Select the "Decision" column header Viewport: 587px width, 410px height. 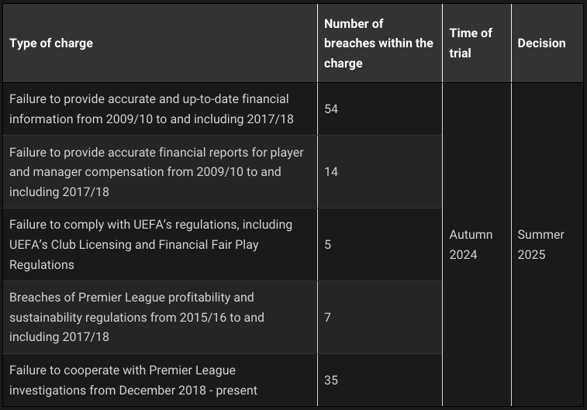tap(541, 43)
